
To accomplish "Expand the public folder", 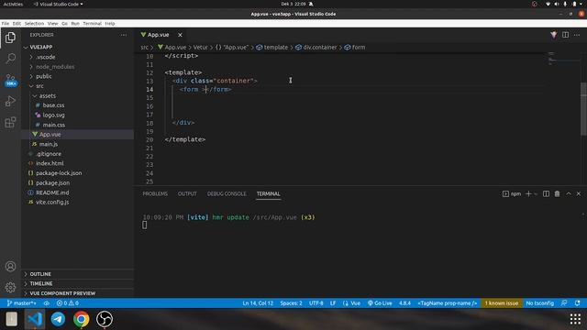I will (78, 76).
